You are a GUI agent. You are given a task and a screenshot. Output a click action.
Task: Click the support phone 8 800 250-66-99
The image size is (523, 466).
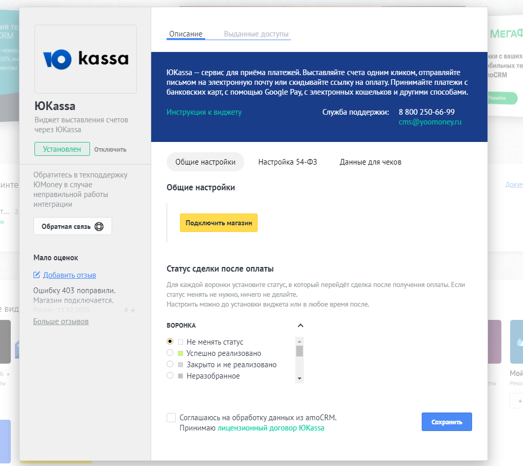[x=427, y=112]
